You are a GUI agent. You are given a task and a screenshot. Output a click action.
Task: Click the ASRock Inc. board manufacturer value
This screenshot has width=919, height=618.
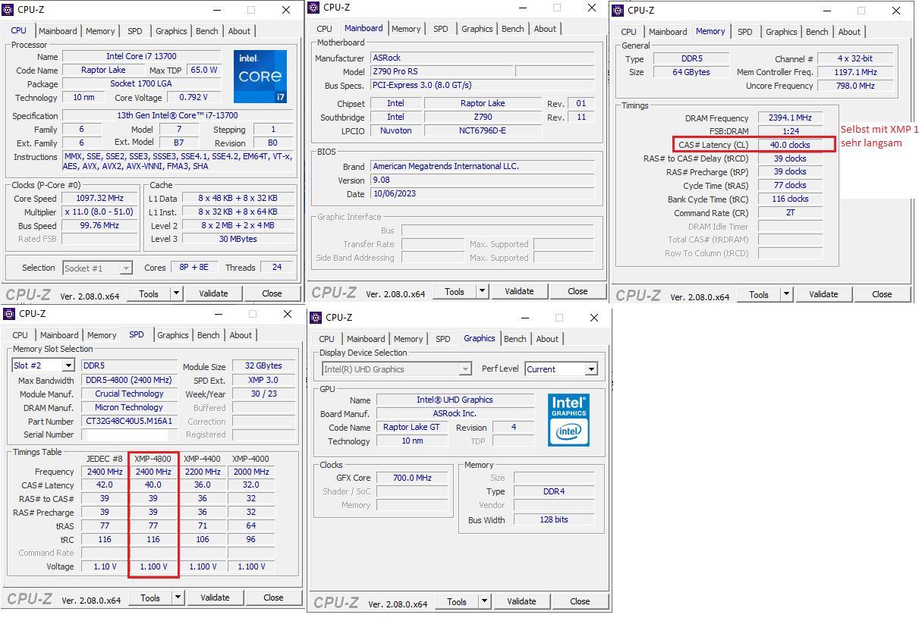[x=455, y=414]
